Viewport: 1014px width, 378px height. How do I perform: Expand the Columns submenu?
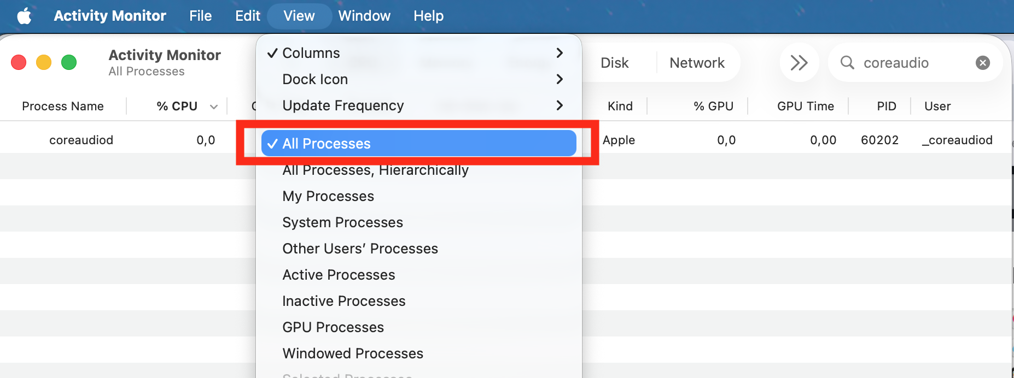tap(419, 53)
